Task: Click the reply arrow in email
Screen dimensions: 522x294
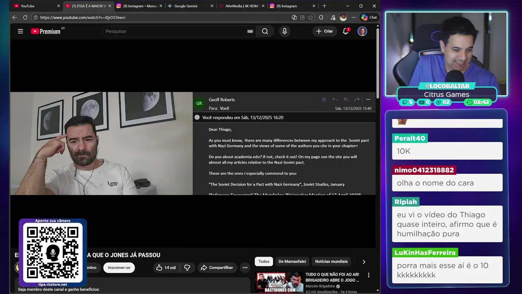Action: point(335,99)
